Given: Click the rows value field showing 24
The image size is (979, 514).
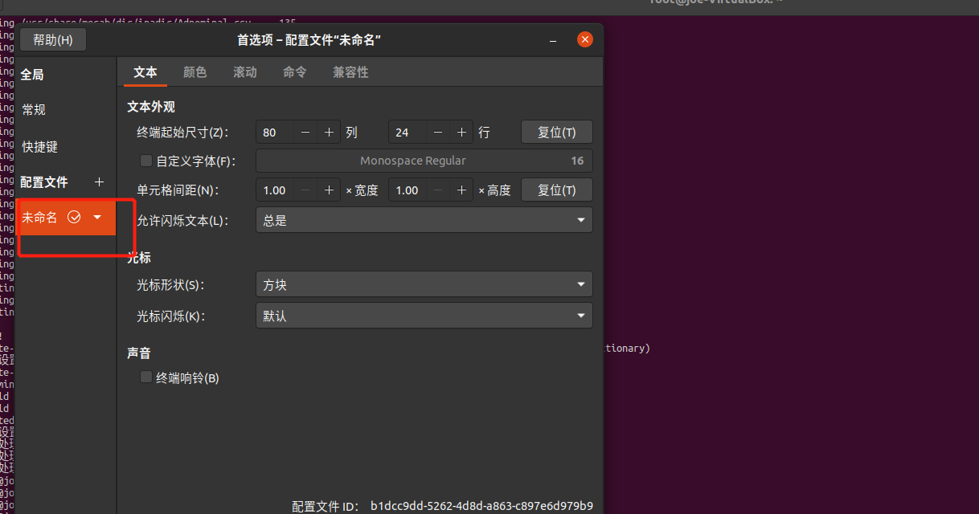Looking at the screenshot, I should pyautogui.click(x=408, y=133).
